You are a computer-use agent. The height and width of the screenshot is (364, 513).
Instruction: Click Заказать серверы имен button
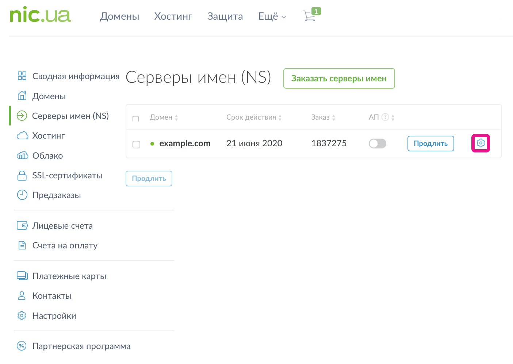point(339,78)
